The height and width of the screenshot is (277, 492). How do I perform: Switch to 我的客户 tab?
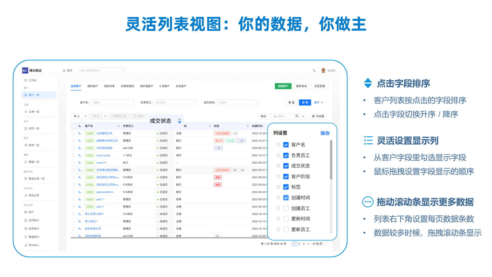coord(93,86)
